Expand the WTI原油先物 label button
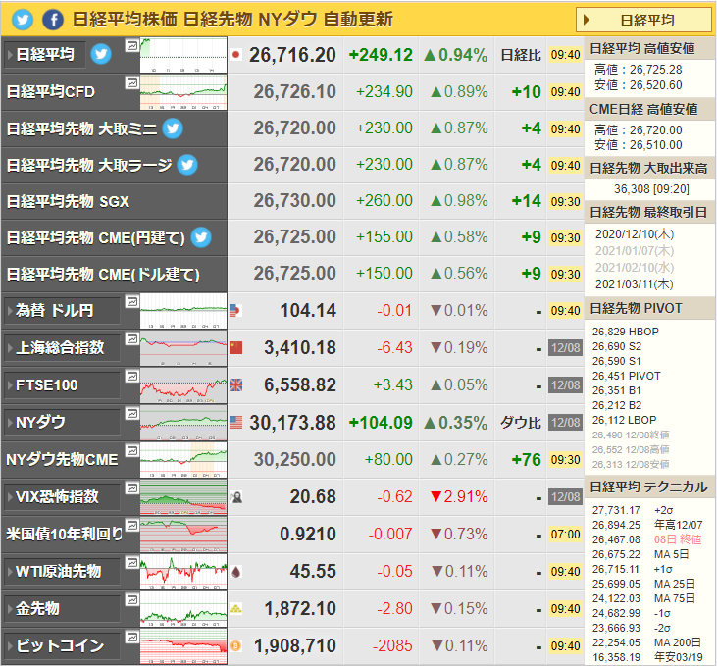Image resolution: width=717 pixels, height=666 pixels. 62,571
